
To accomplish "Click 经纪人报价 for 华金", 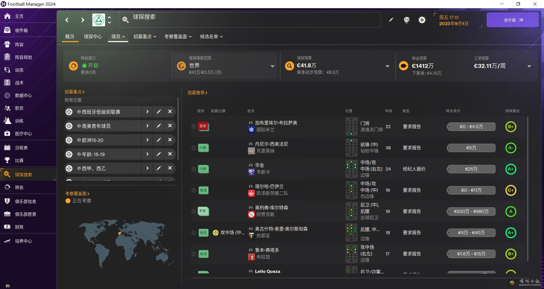I will point(414,169).
